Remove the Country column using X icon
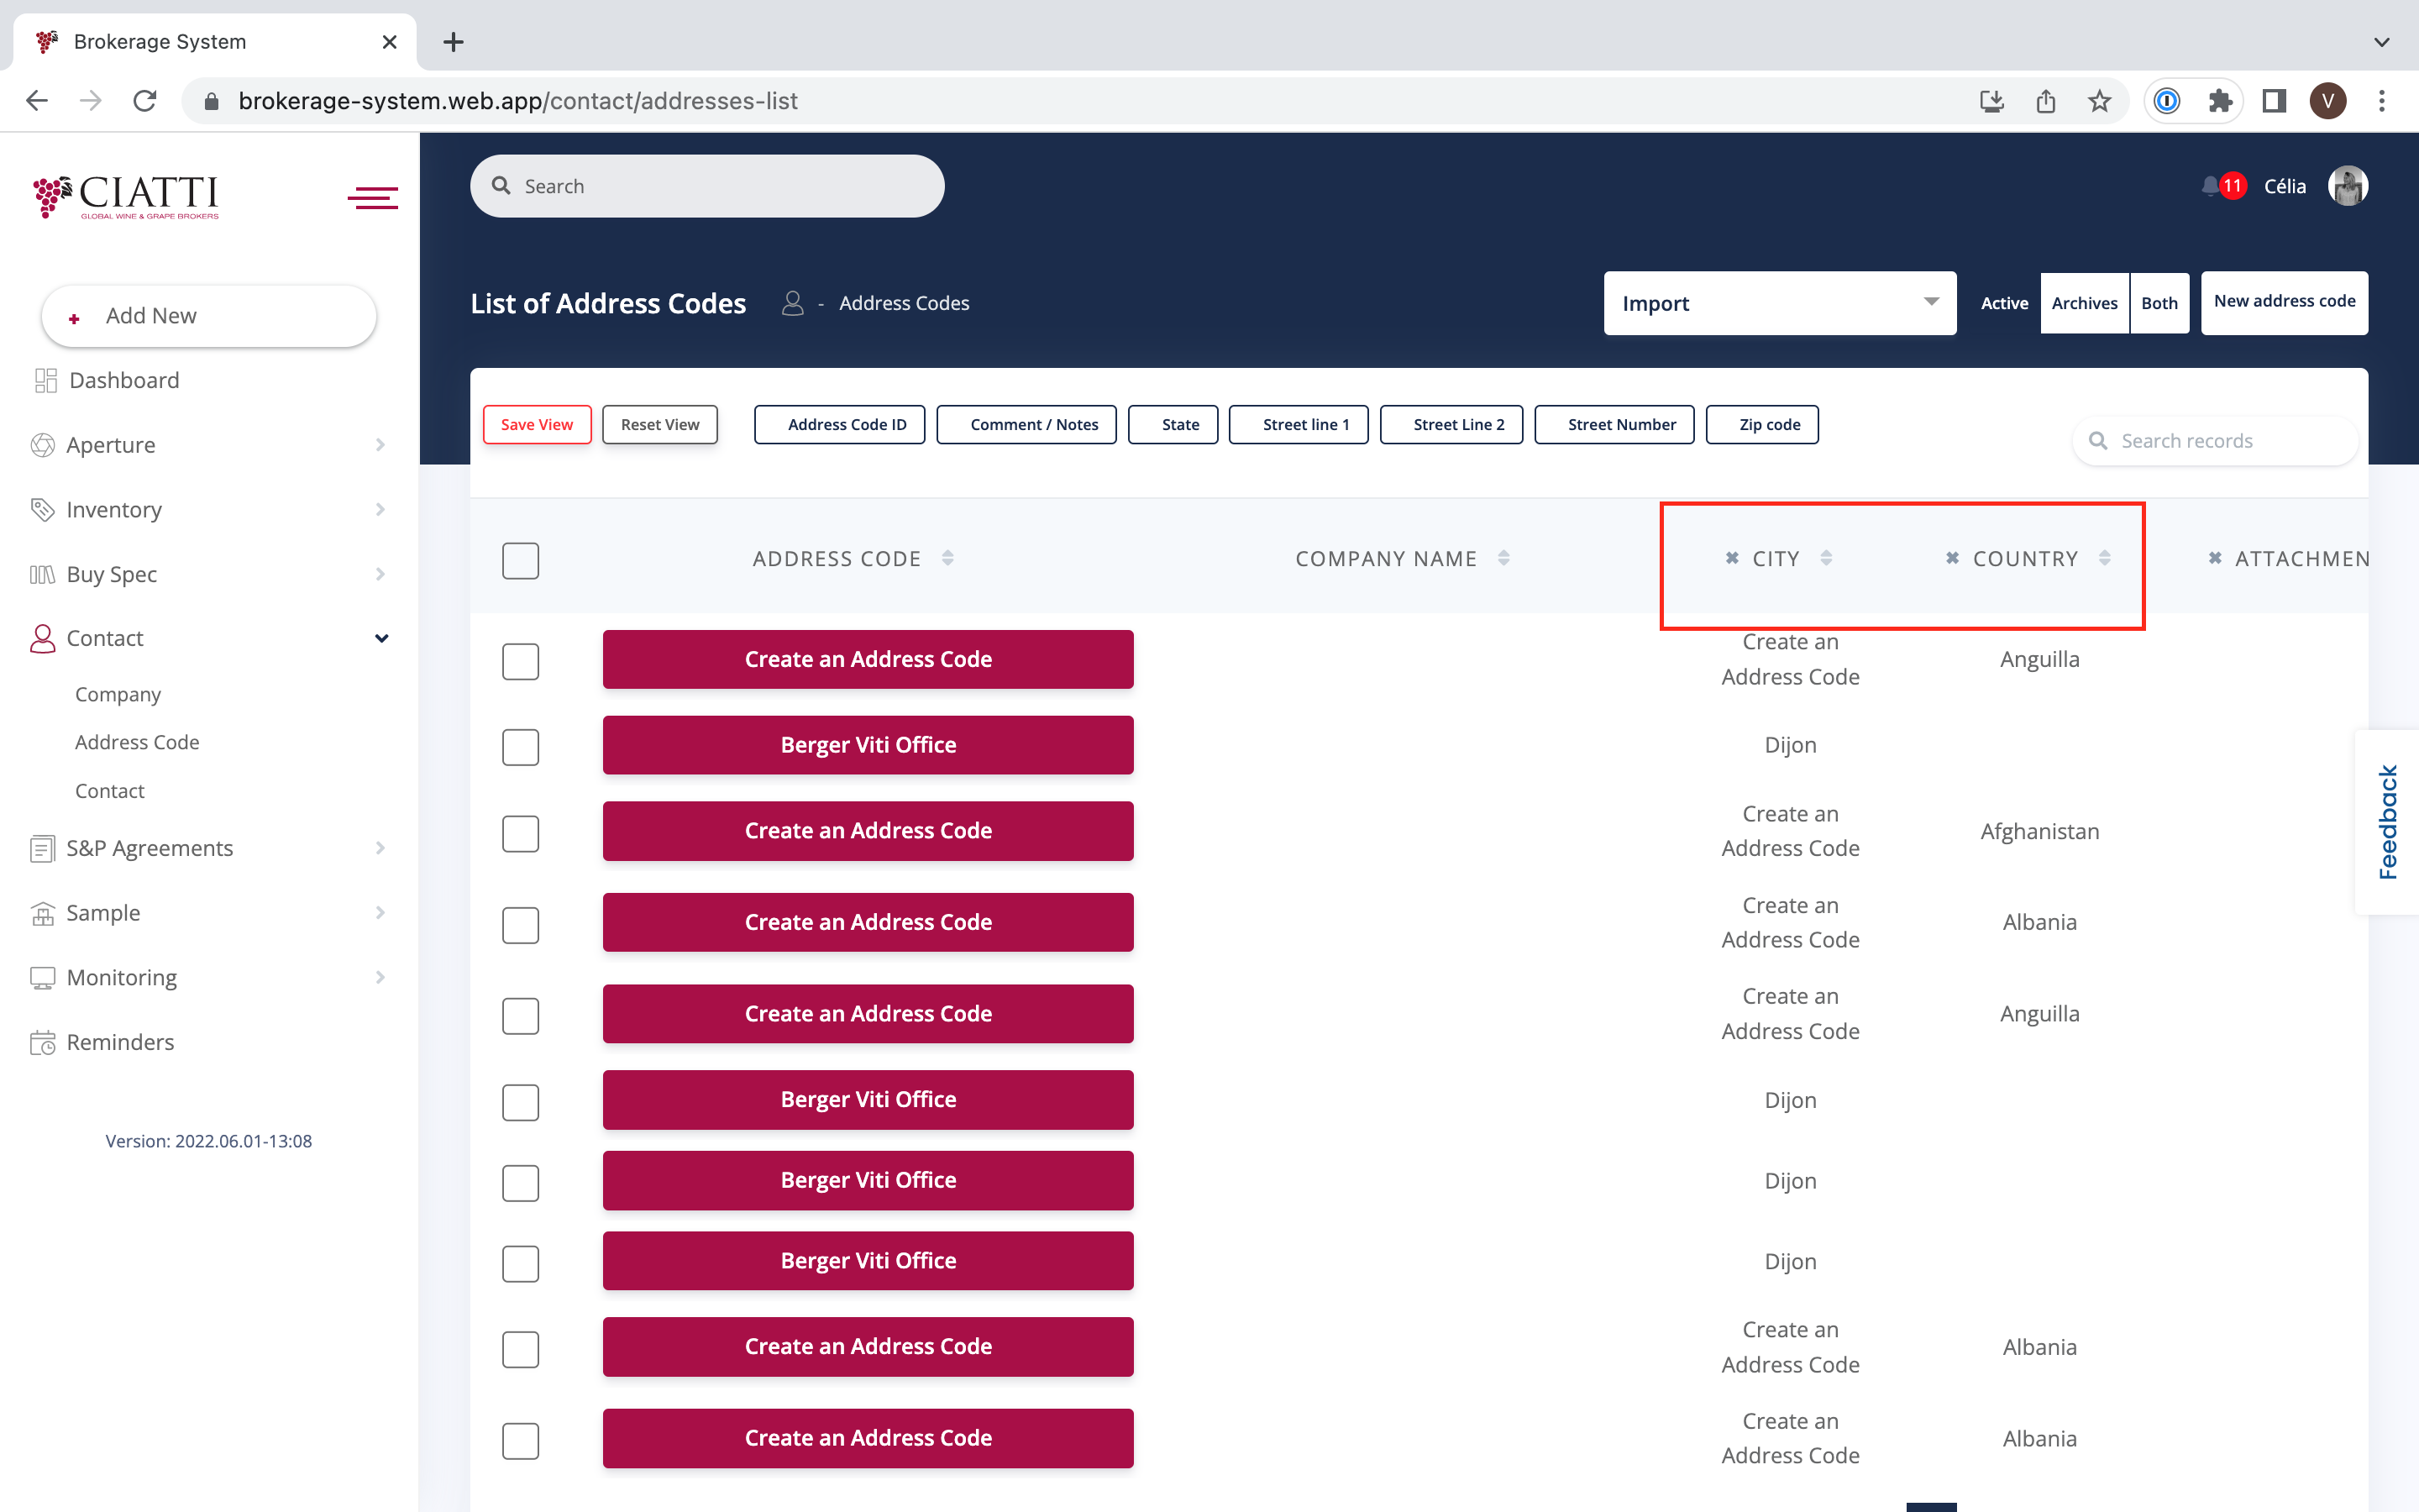The width and height of the screenshot is (2419, 1512). pyautogui.click(x=1951, y=558)
